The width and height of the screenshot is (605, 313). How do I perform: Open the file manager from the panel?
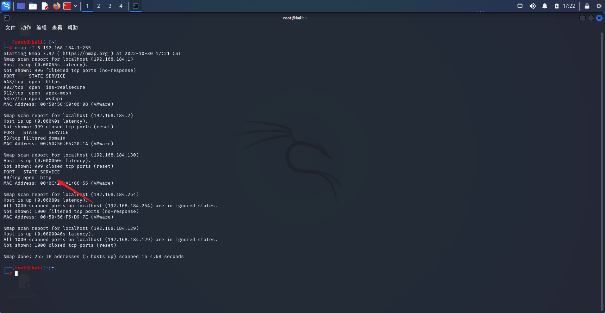(33, 6)
